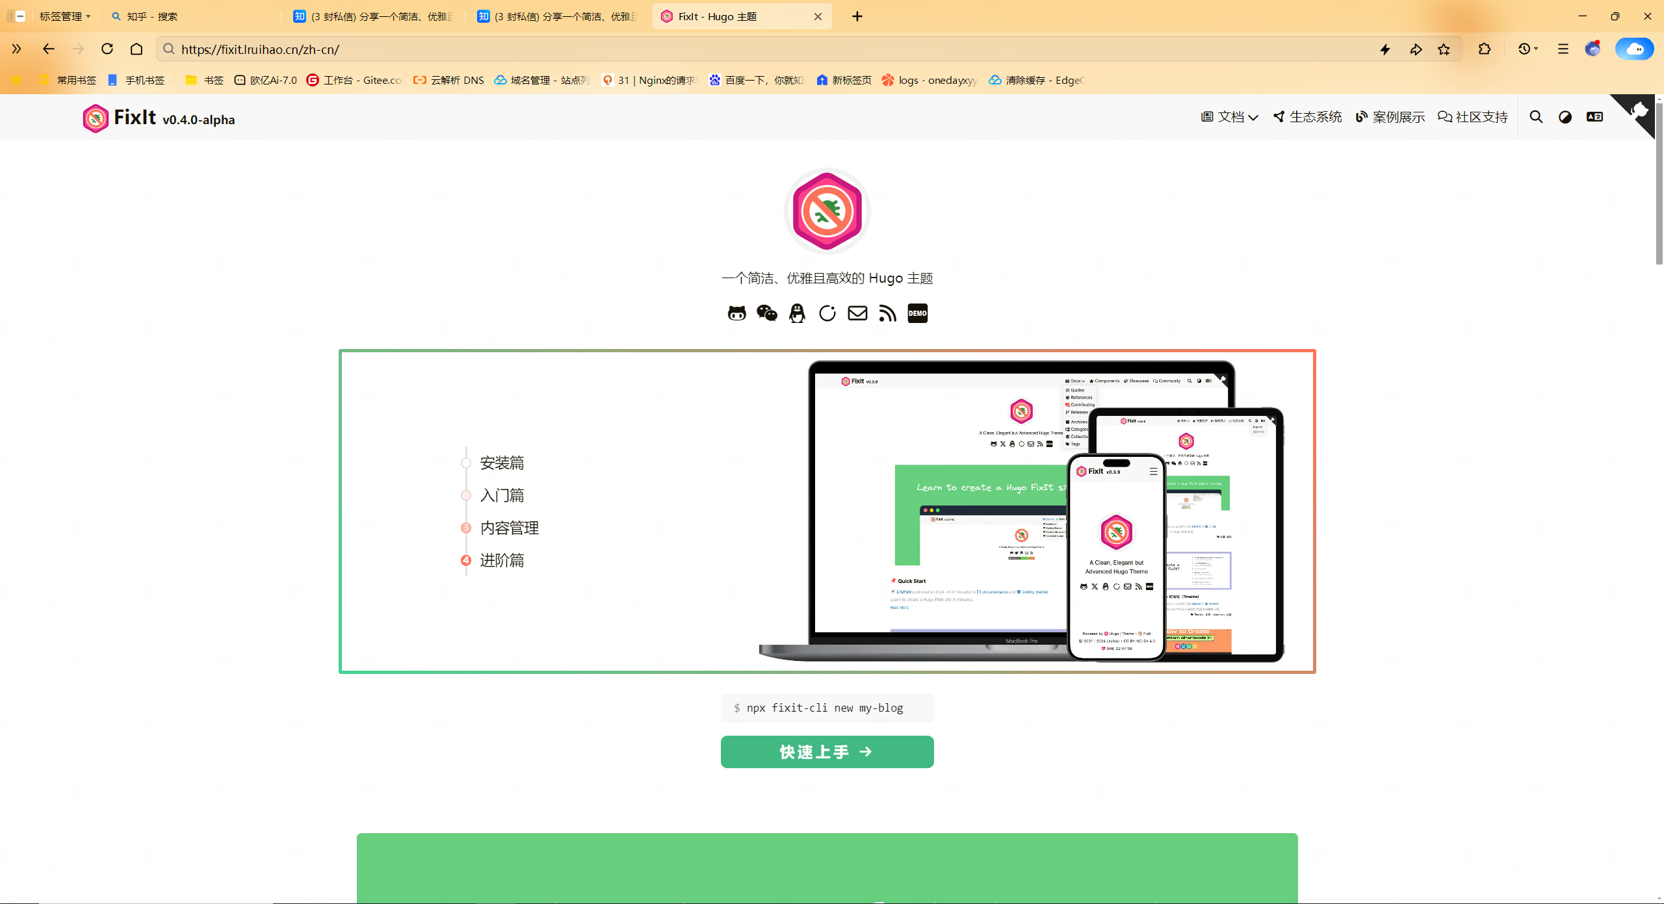Select the 内容管理 timeline entry
Screen dimensions: 1664x904
click(x=510, y=528)
